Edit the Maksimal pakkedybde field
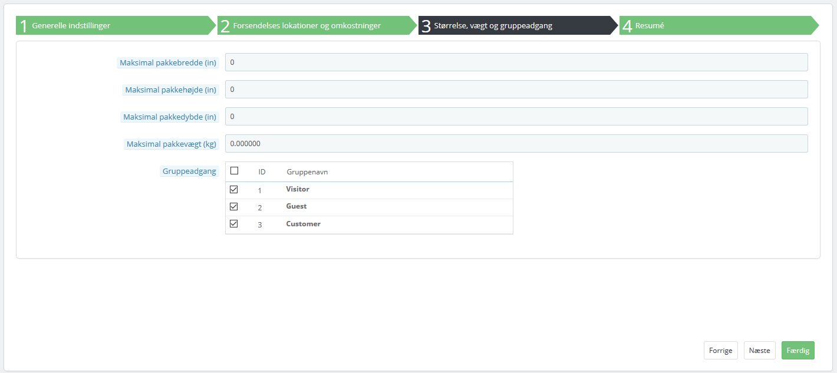 click(516, 117)
